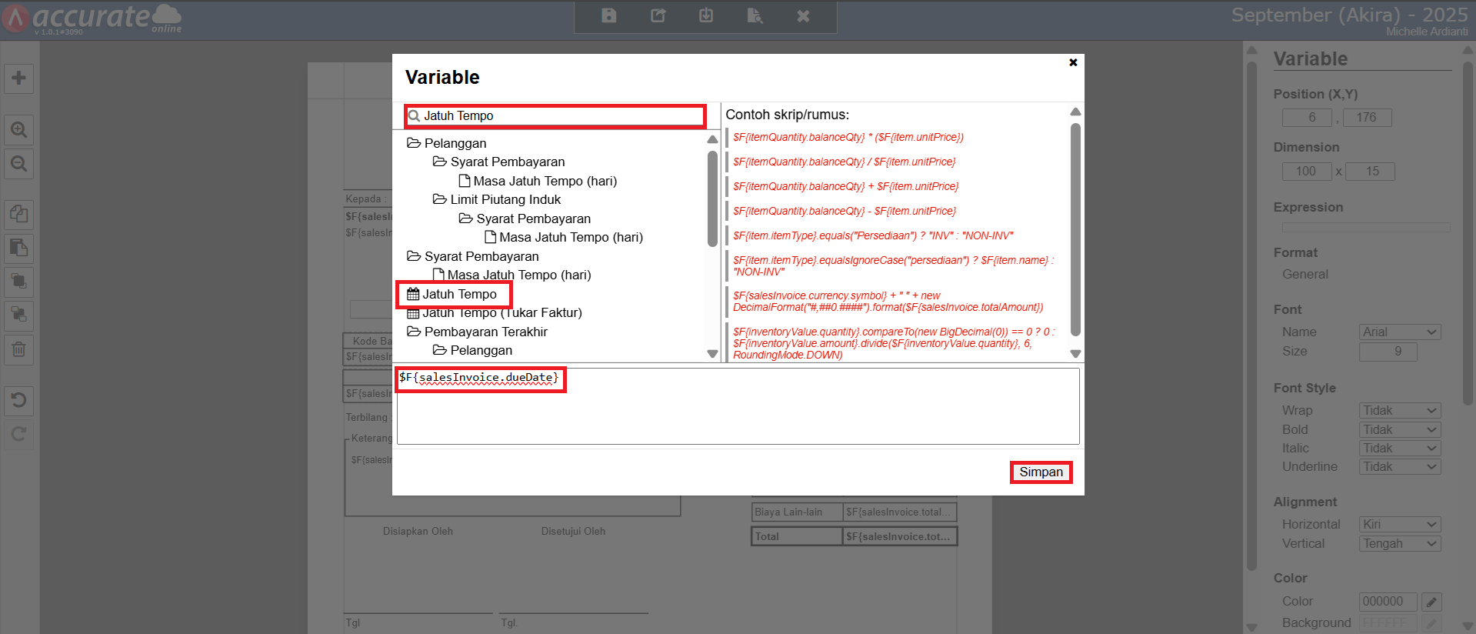Click the color picker pencil icon beside 000000
The width and height of the screenshot is (1476, 634).
(1431, 602)
